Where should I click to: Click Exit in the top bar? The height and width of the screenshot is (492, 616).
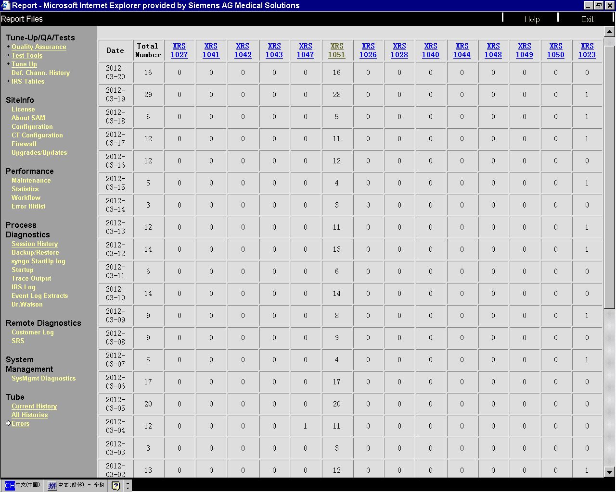(588, 19)
